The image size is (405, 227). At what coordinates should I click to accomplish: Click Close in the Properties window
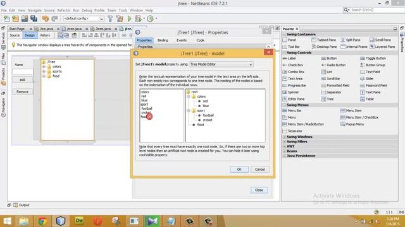coord(259,190)
